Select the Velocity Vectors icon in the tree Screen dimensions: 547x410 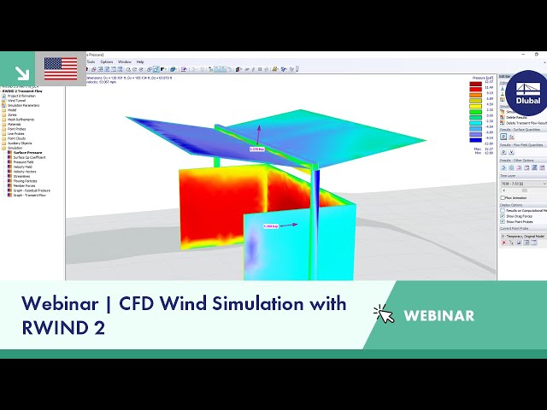[x=9, y=172]
